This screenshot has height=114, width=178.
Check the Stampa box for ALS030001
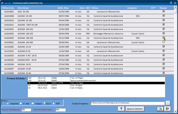point(164,42)
